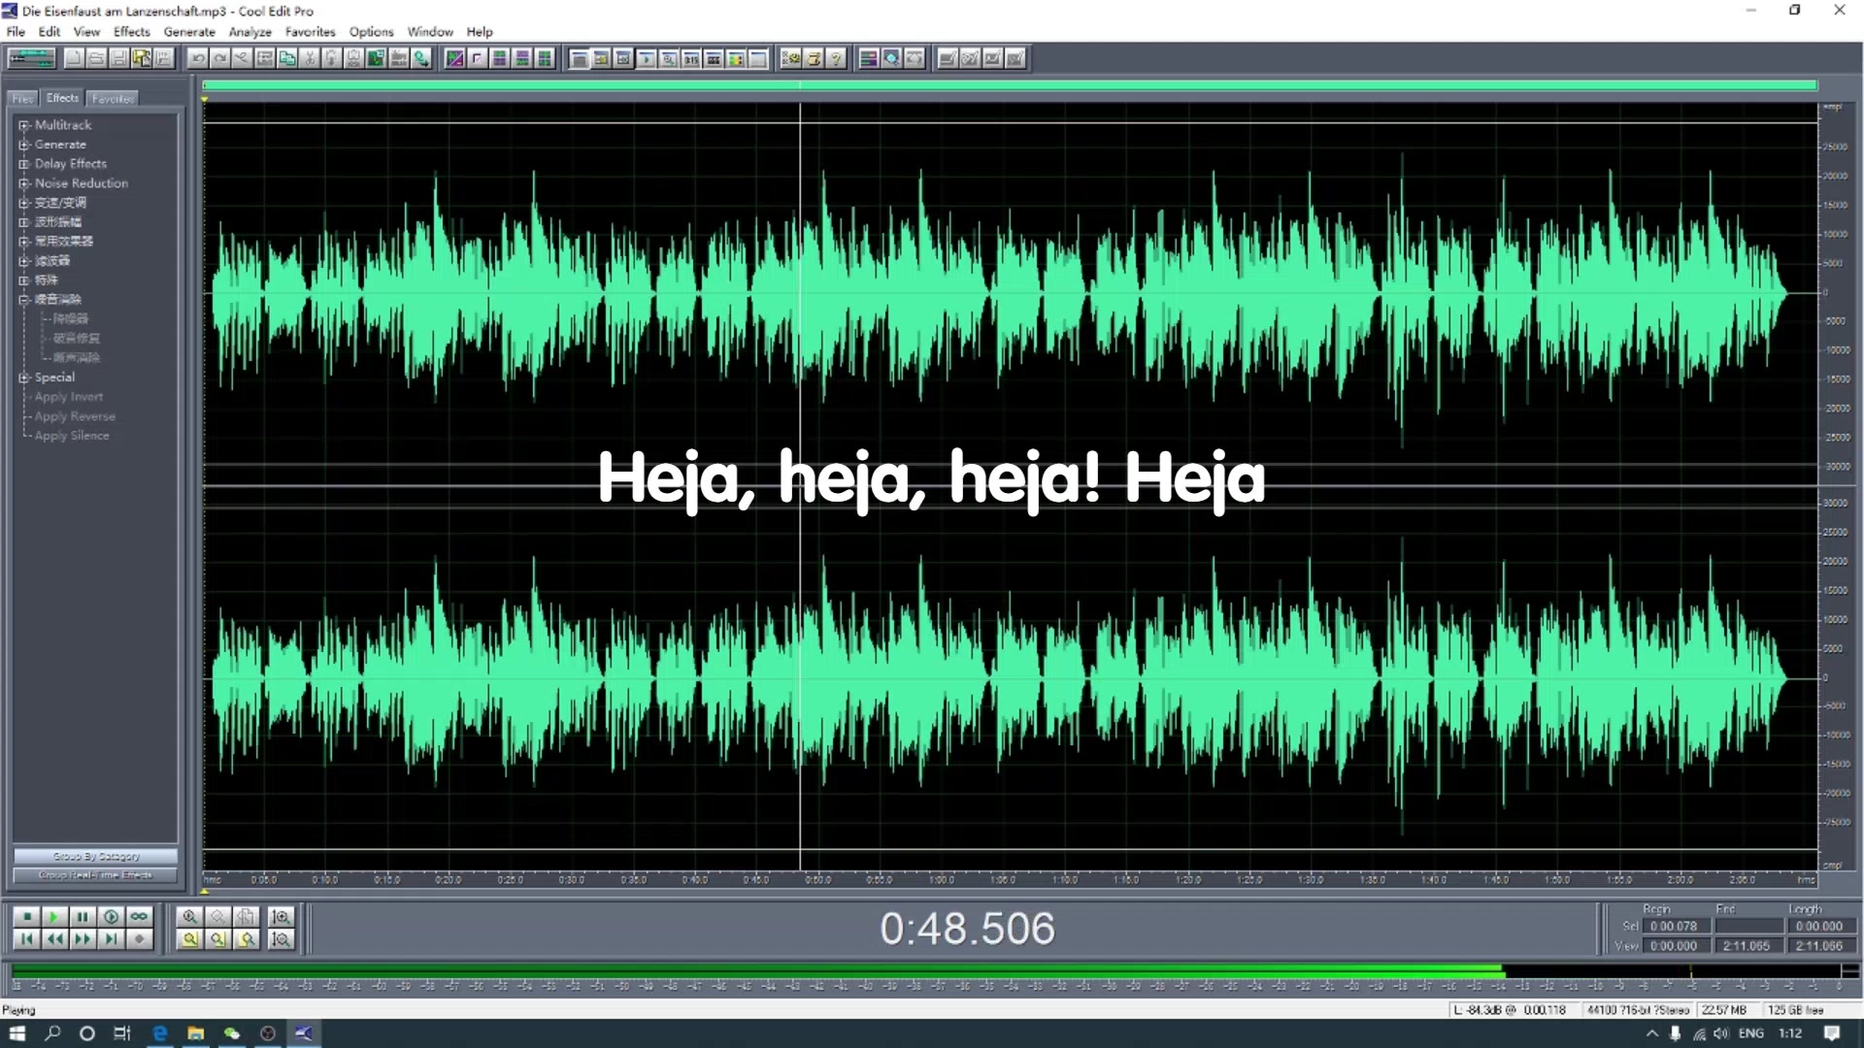The image size is (1864, 1048).
Task: Click the Close By Category button
Action: (96, 855)
